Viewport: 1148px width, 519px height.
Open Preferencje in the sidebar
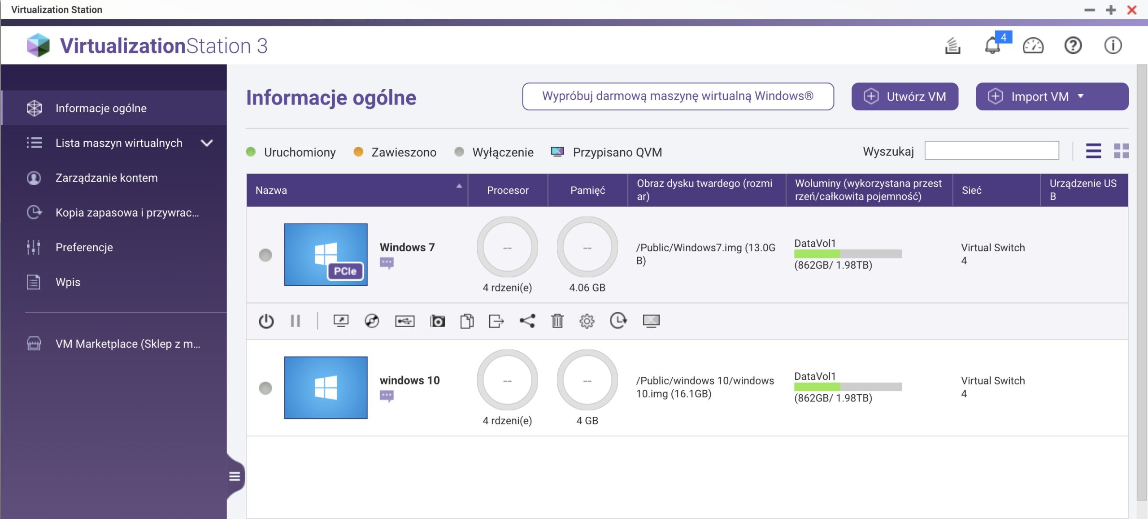click(x=84, y=247)
